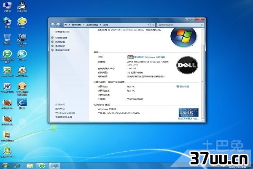This screenshot has width=253, height=169.
Task: Launch the blue bird Thunder download shortcut
Action: click(x=22, y=104)
